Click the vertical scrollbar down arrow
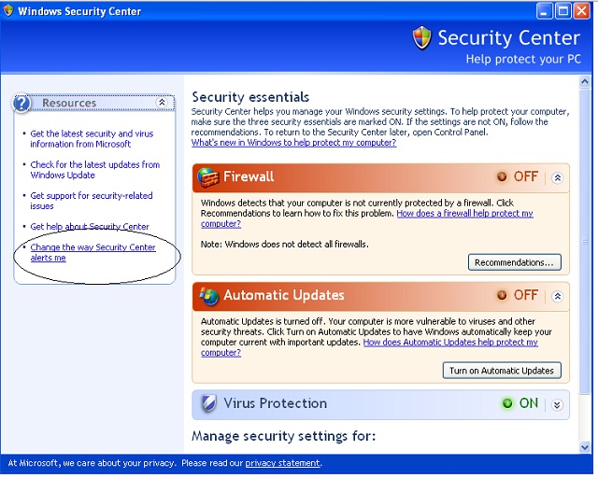Viewport: 598px width, 478px height. coord(586,447)
